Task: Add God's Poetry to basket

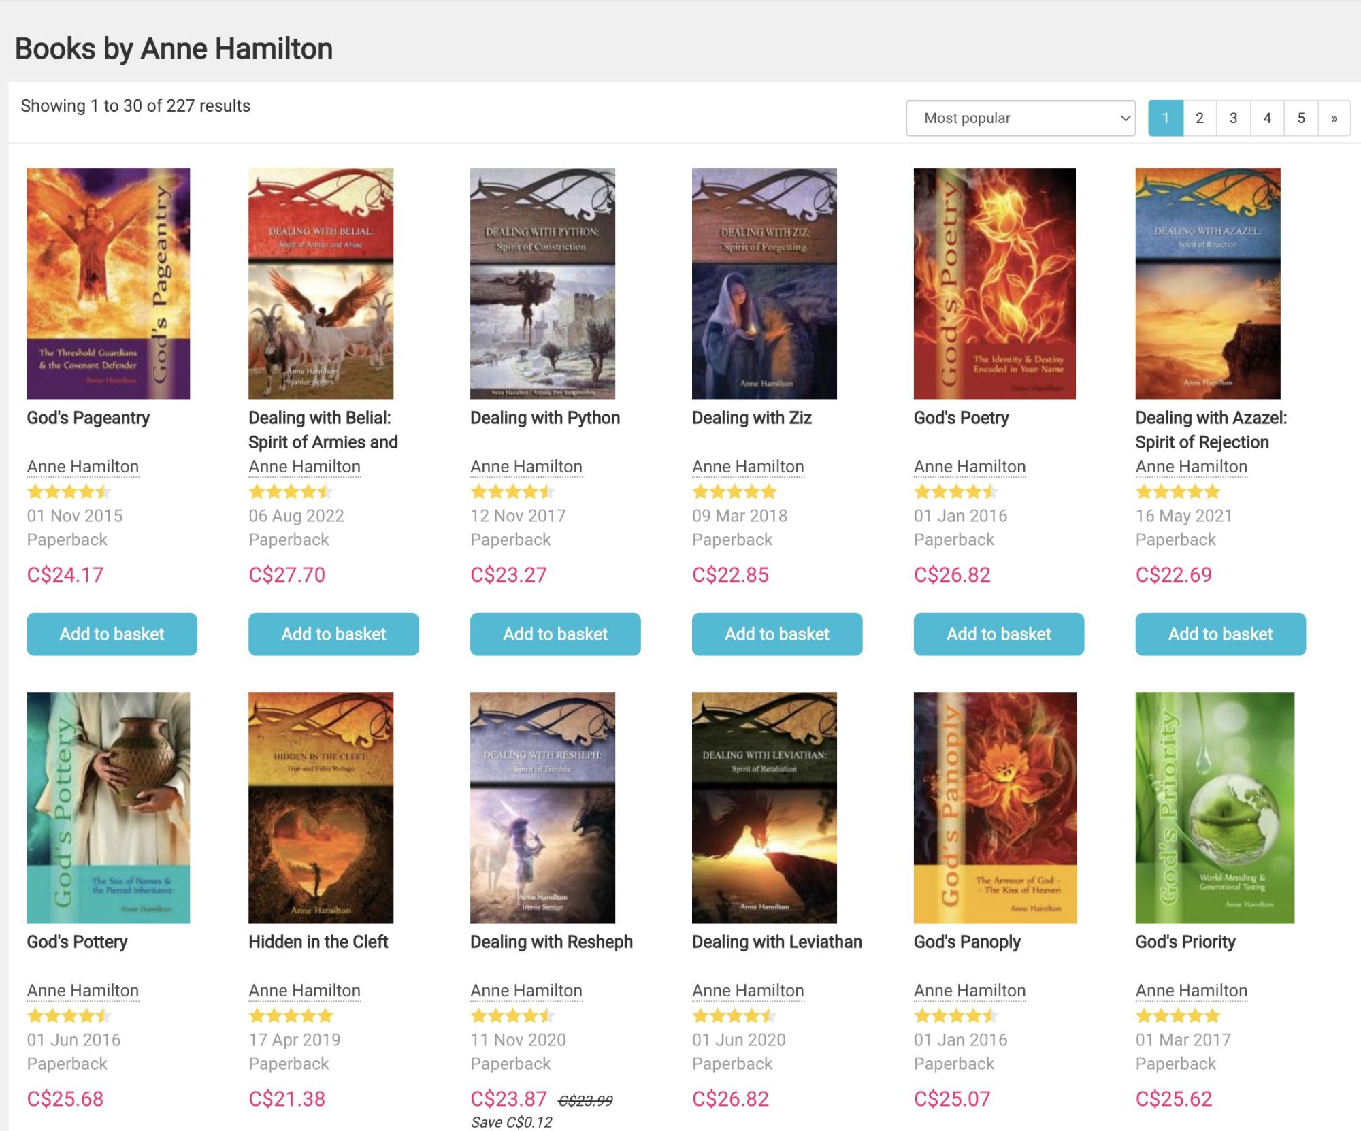Action: point(999,634)
